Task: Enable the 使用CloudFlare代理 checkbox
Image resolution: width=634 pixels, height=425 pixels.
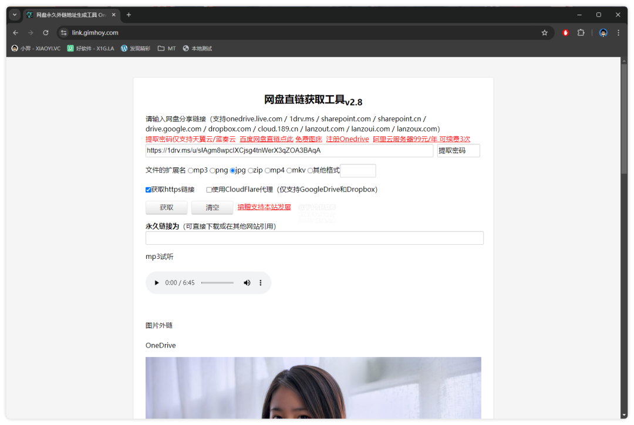Action: (209, 190)
